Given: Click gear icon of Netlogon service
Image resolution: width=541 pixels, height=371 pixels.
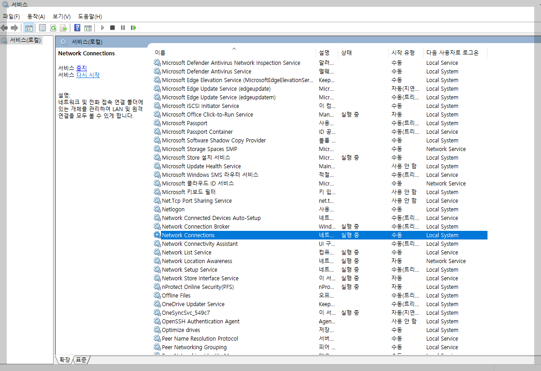Looking at the screenshot, I should 157,209.
